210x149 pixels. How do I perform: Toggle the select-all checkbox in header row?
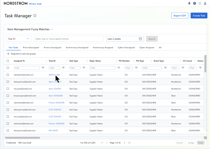click(x=8, y=61)
